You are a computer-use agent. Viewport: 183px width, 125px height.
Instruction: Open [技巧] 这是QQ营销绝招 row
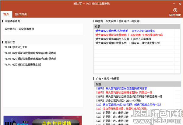click(x=119, y=101)
